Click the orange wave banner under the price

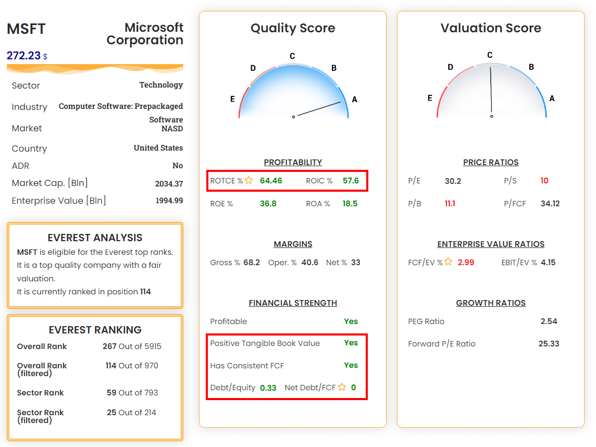coord(95,69)
